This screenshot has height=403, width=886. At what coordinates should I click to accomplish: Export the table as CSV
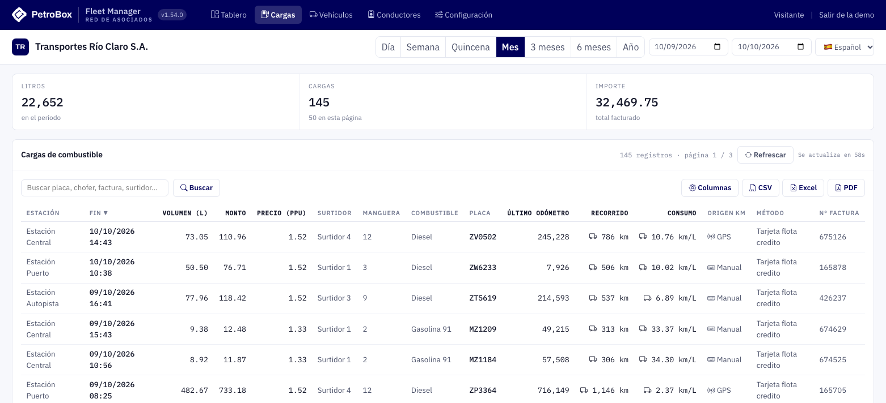760,188
